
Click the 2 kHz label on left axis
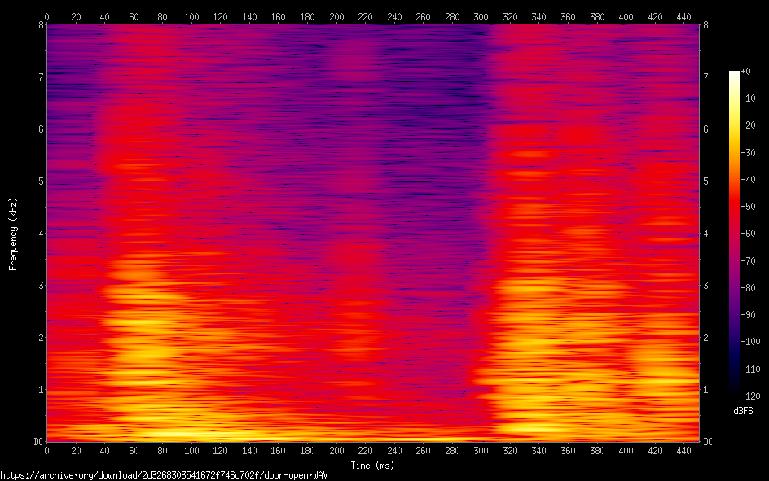[x=40, y=337]
